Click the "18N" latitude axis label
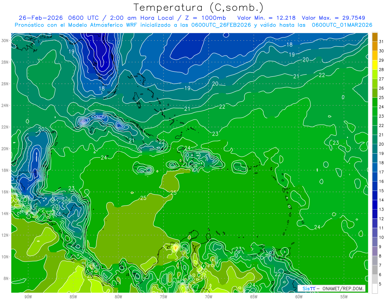 5,170
